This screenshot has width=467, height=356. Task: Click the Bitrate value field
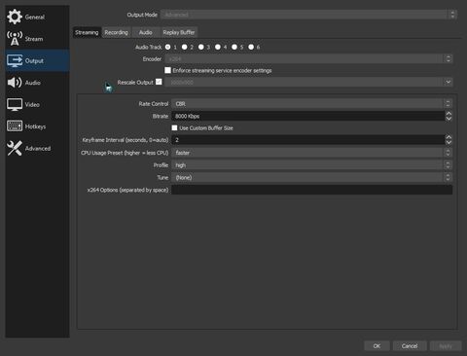[x=308, y=116]
